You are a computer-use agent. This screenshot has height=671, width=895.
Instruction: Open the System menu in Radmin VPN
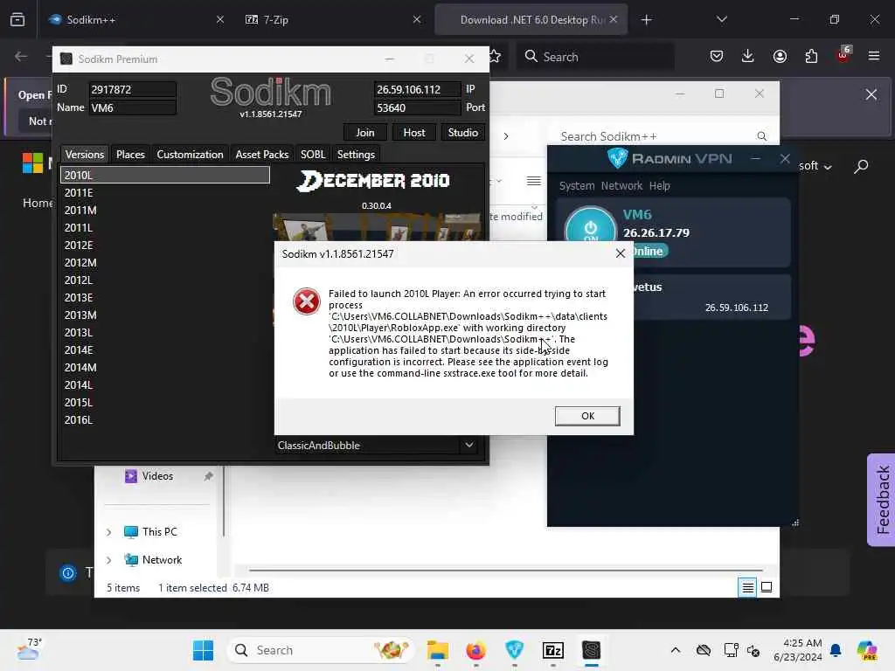[577, 185]
